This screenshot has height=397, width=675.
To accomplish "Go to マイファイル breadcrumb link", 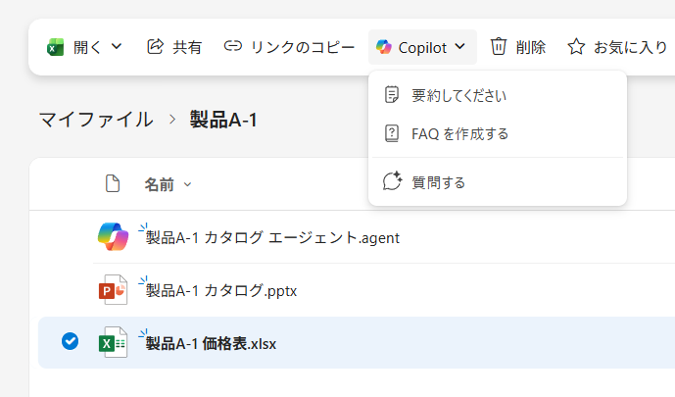I will [95, 120].
